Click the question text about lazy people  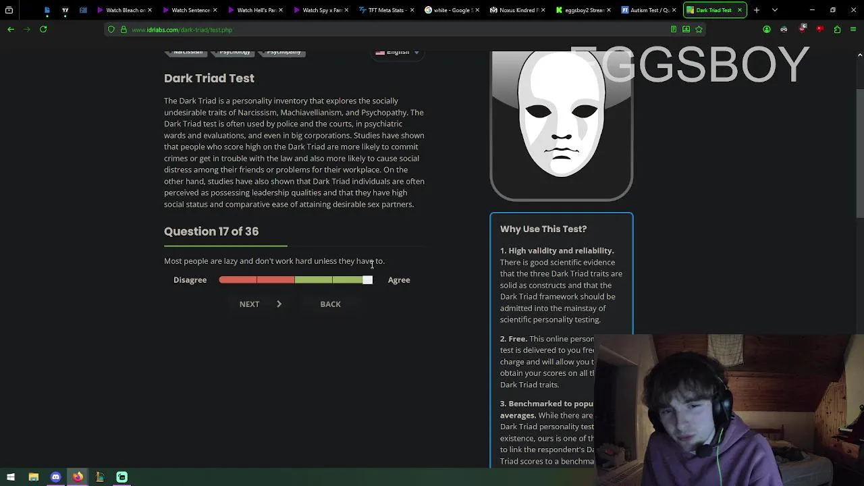274,261
